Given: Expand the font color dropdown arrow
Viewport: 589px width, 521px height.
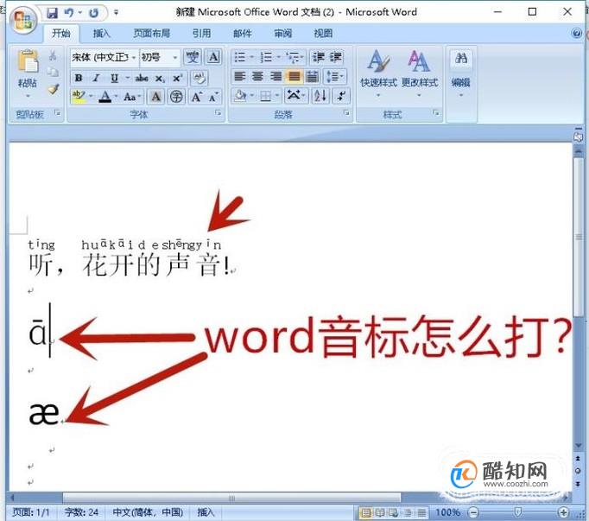Looking at the screenshot, I should point(117,96).
